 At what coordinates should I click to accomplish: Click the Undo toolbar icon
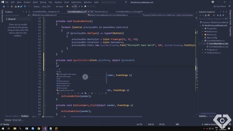click(x=25, y=7)
